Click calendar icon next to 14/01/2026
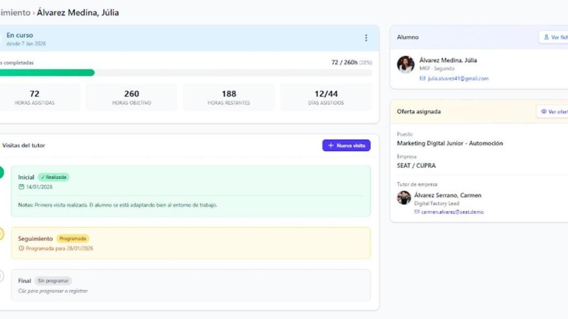Viewport: 568px width, 319px height. tap(21, 187)
